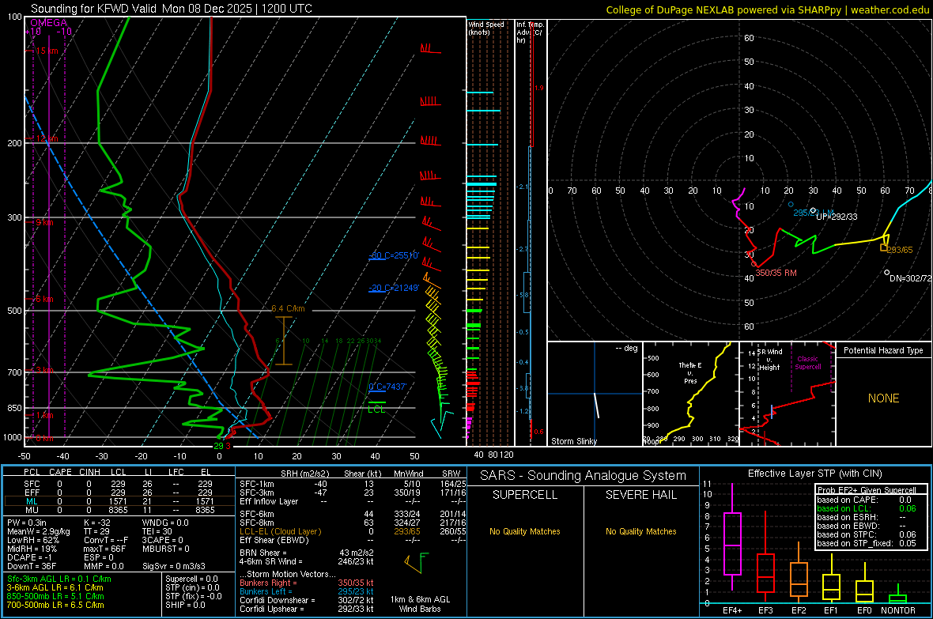Click the Inf. Temp. Adv. panel header
The image size is (933, 619).
pyautogui.click(x=530, y=32)
